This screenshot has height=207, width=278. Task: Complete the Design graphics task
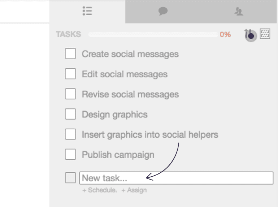point(70,115)
